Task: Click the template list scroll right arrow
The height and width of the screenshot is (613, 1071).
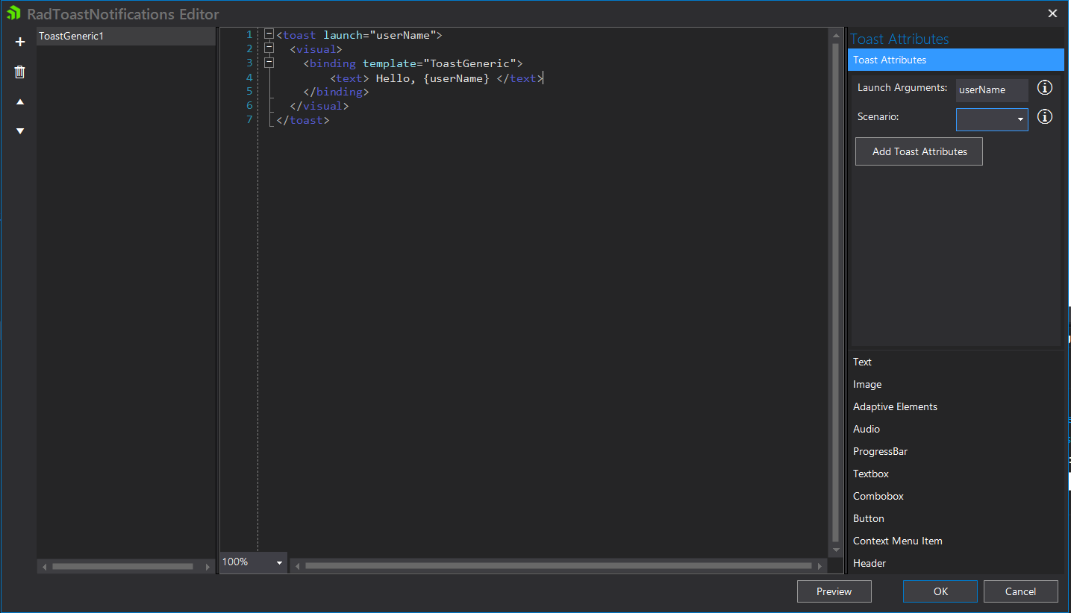Action: 207,567
